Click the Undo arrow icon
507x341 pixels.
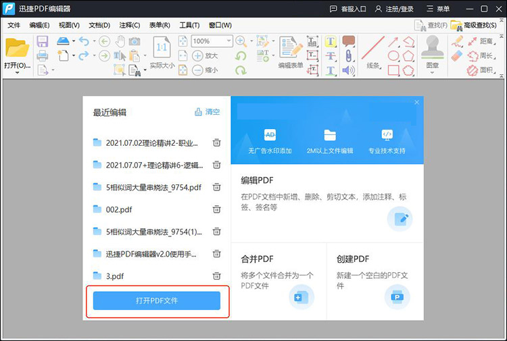[x=84, y=41]
